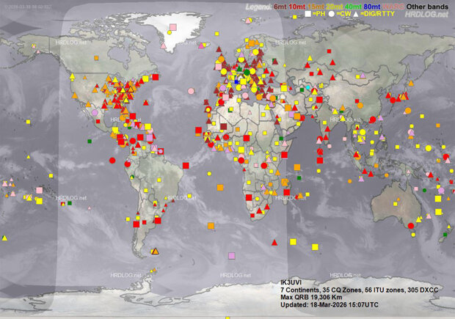Select the orange triangle marker near the Falkland Islands
This screenshot has width=455, height=319.
click(155, 252)
